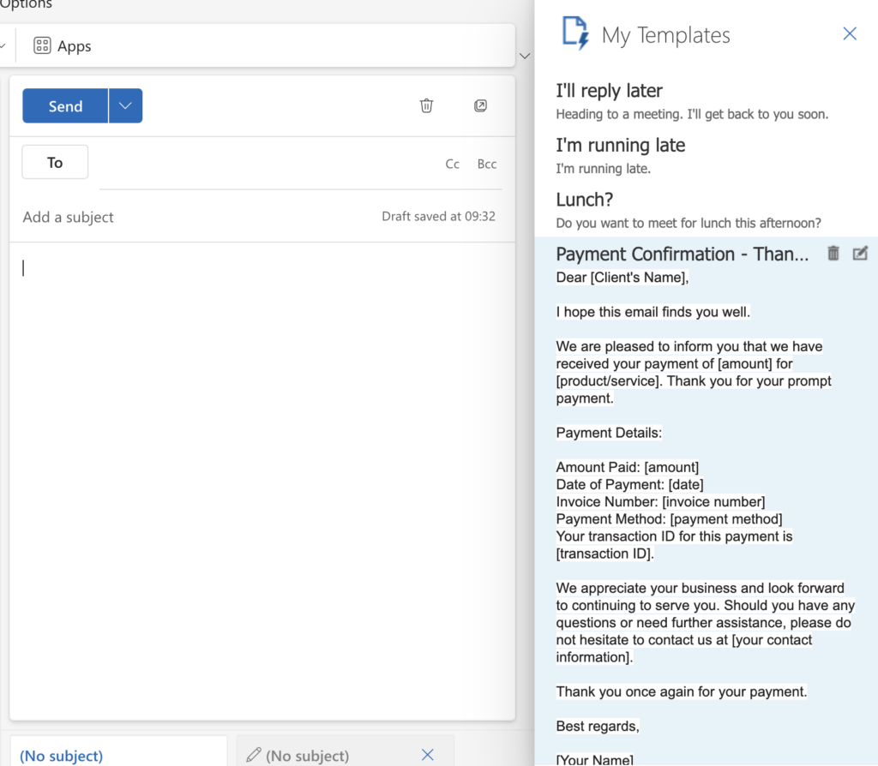Show the Cc field
The width and height of the screenshot is (878, 766).
coord(453,164)
